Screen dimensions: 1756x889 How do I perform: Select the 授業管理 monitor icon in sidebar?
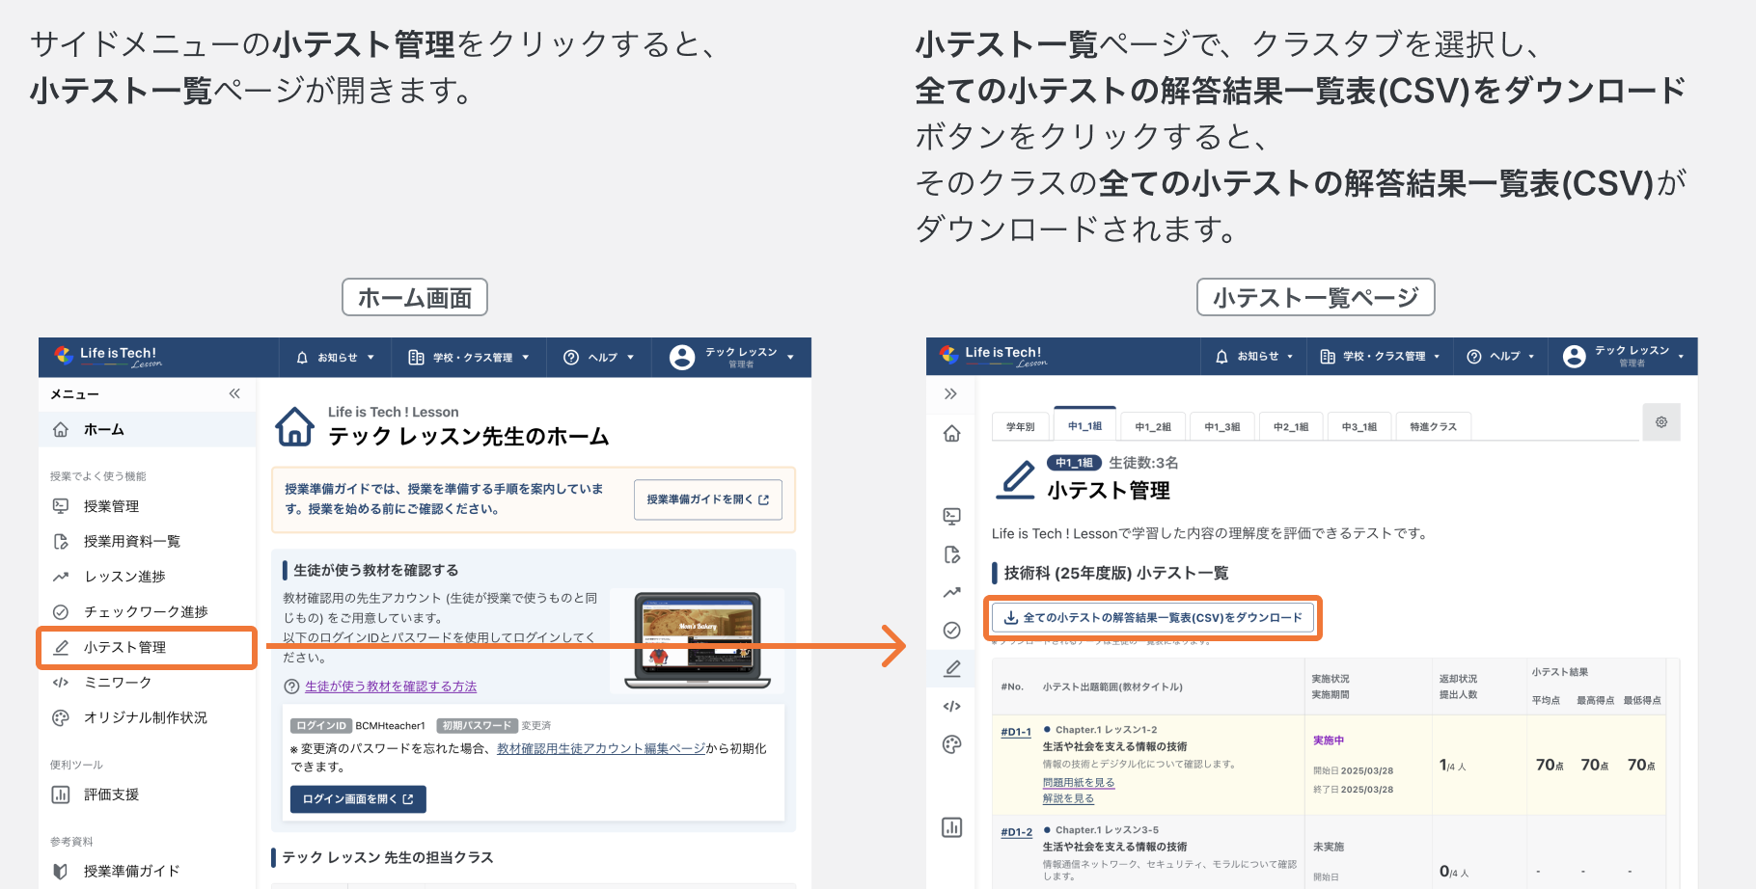[61, 505]
